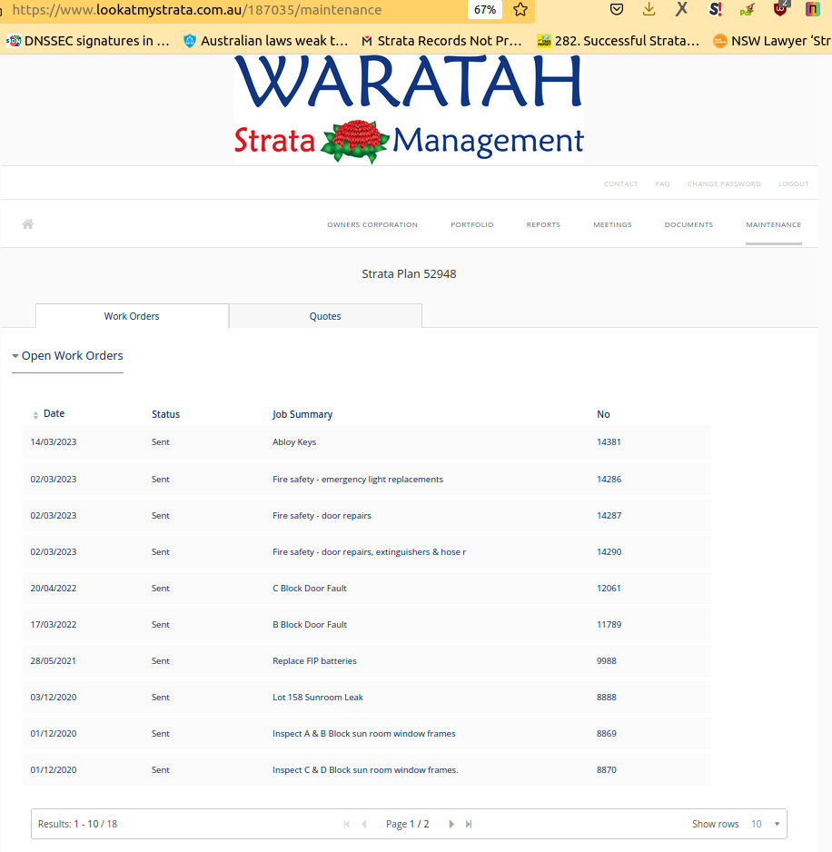
Task: Open the NSW Lawyer bookmark
Action: pos(772,41)
